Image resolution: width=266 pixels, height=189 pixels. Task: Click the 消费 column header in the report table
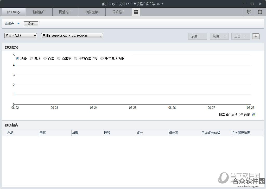pyautogui.click(x=87, y=133)
